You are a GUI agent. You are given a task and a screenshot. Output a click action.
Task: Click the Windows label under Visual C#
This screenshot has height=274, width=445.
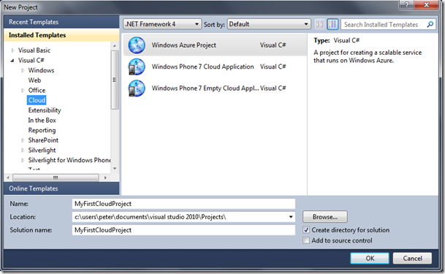point(41,70)
